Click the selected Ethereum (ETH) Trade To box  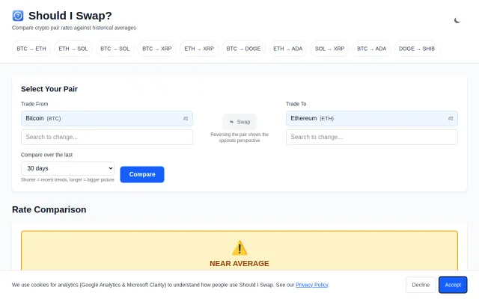tap(372, 118)
